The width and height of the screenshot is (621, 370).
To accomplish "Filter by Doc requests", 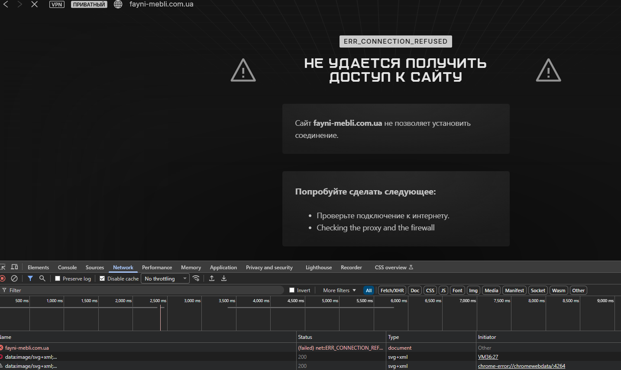I will pos(415,290).
